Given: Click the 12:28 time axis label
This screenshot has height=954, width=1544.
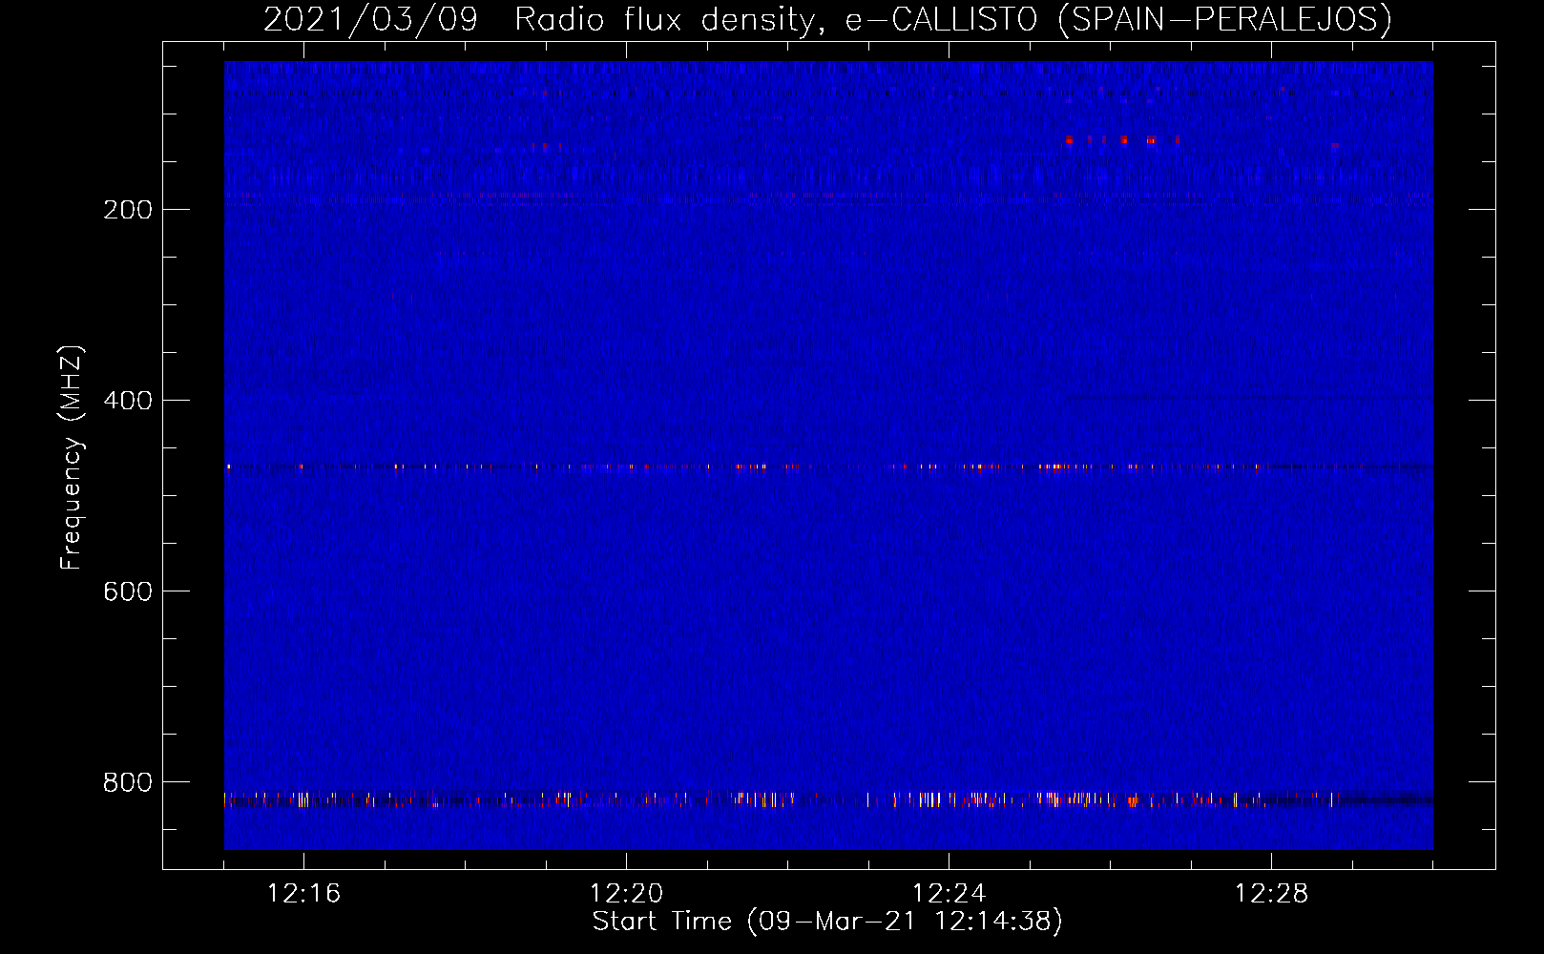Looking at the screenshot, I should pyautogui.click(x=1271, y=894).
